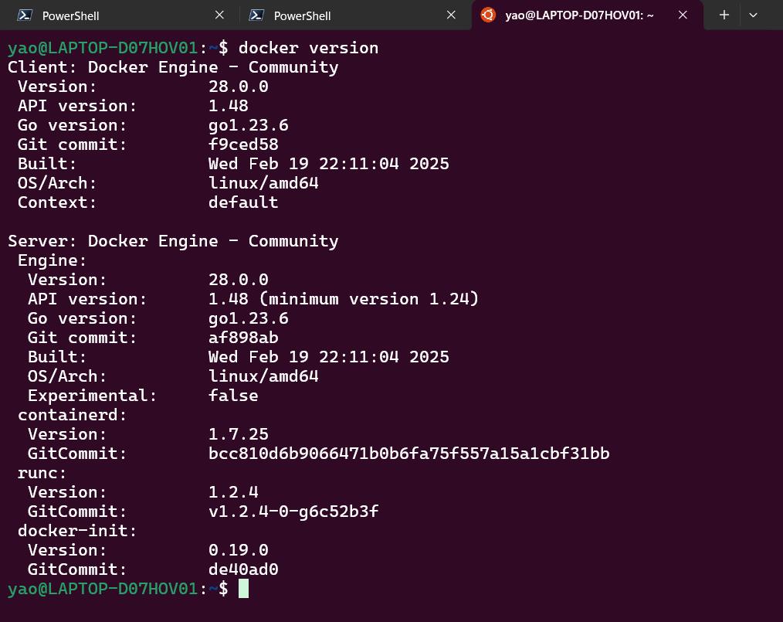Switch to the second PowerShell tab
783x622 pixels.
pyautogui.click(x=324, y=15)
